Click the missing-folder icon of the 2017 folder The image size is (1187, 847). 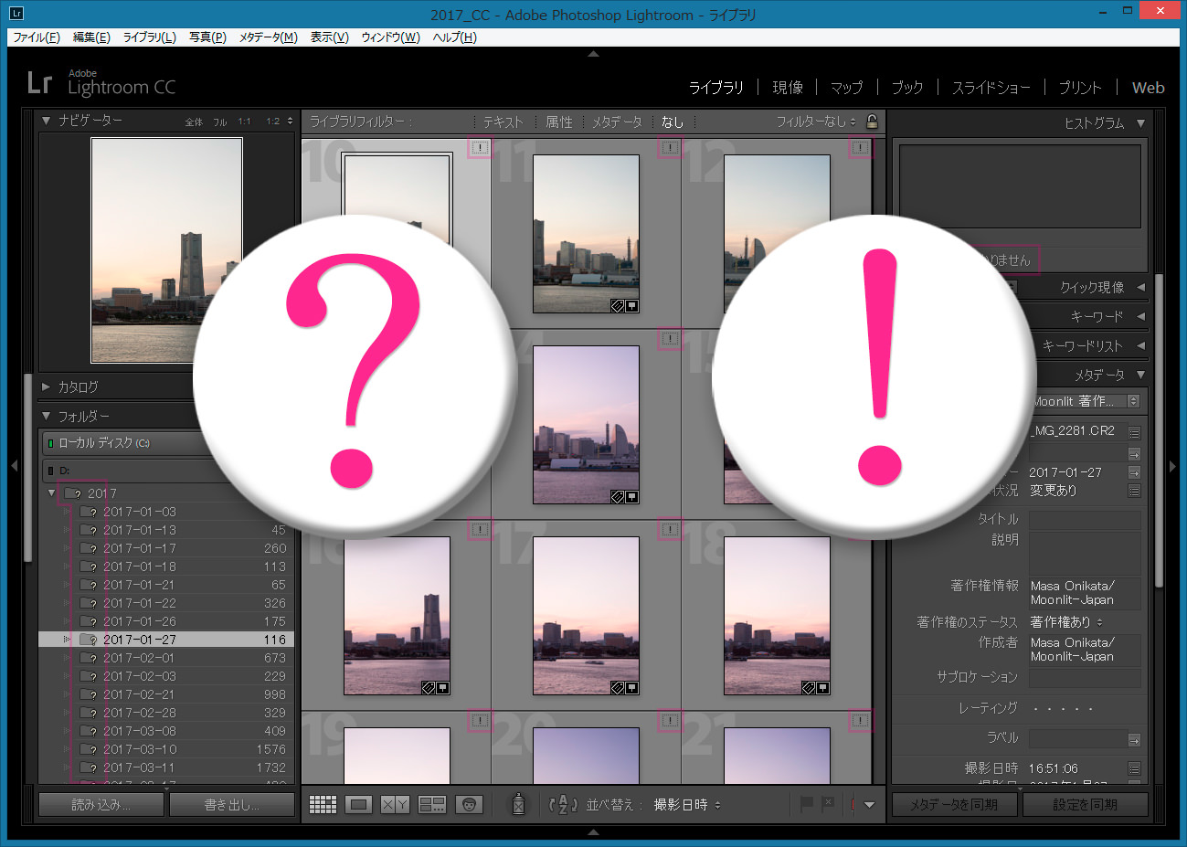[72, 493]
